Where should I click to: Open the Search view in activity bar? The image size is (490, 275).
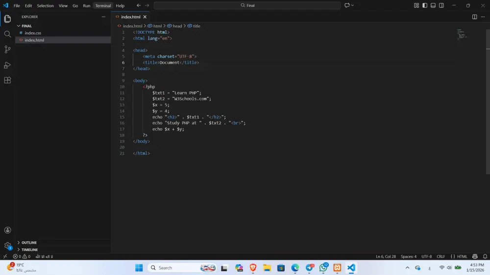pyautogui.click(x=7, y=34)
